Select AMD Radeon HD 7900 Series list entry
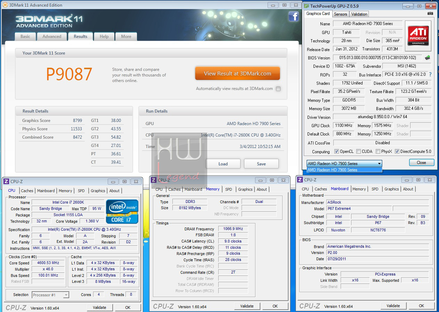The height and width of the screenshot is (312, 439). pos(344,170)
